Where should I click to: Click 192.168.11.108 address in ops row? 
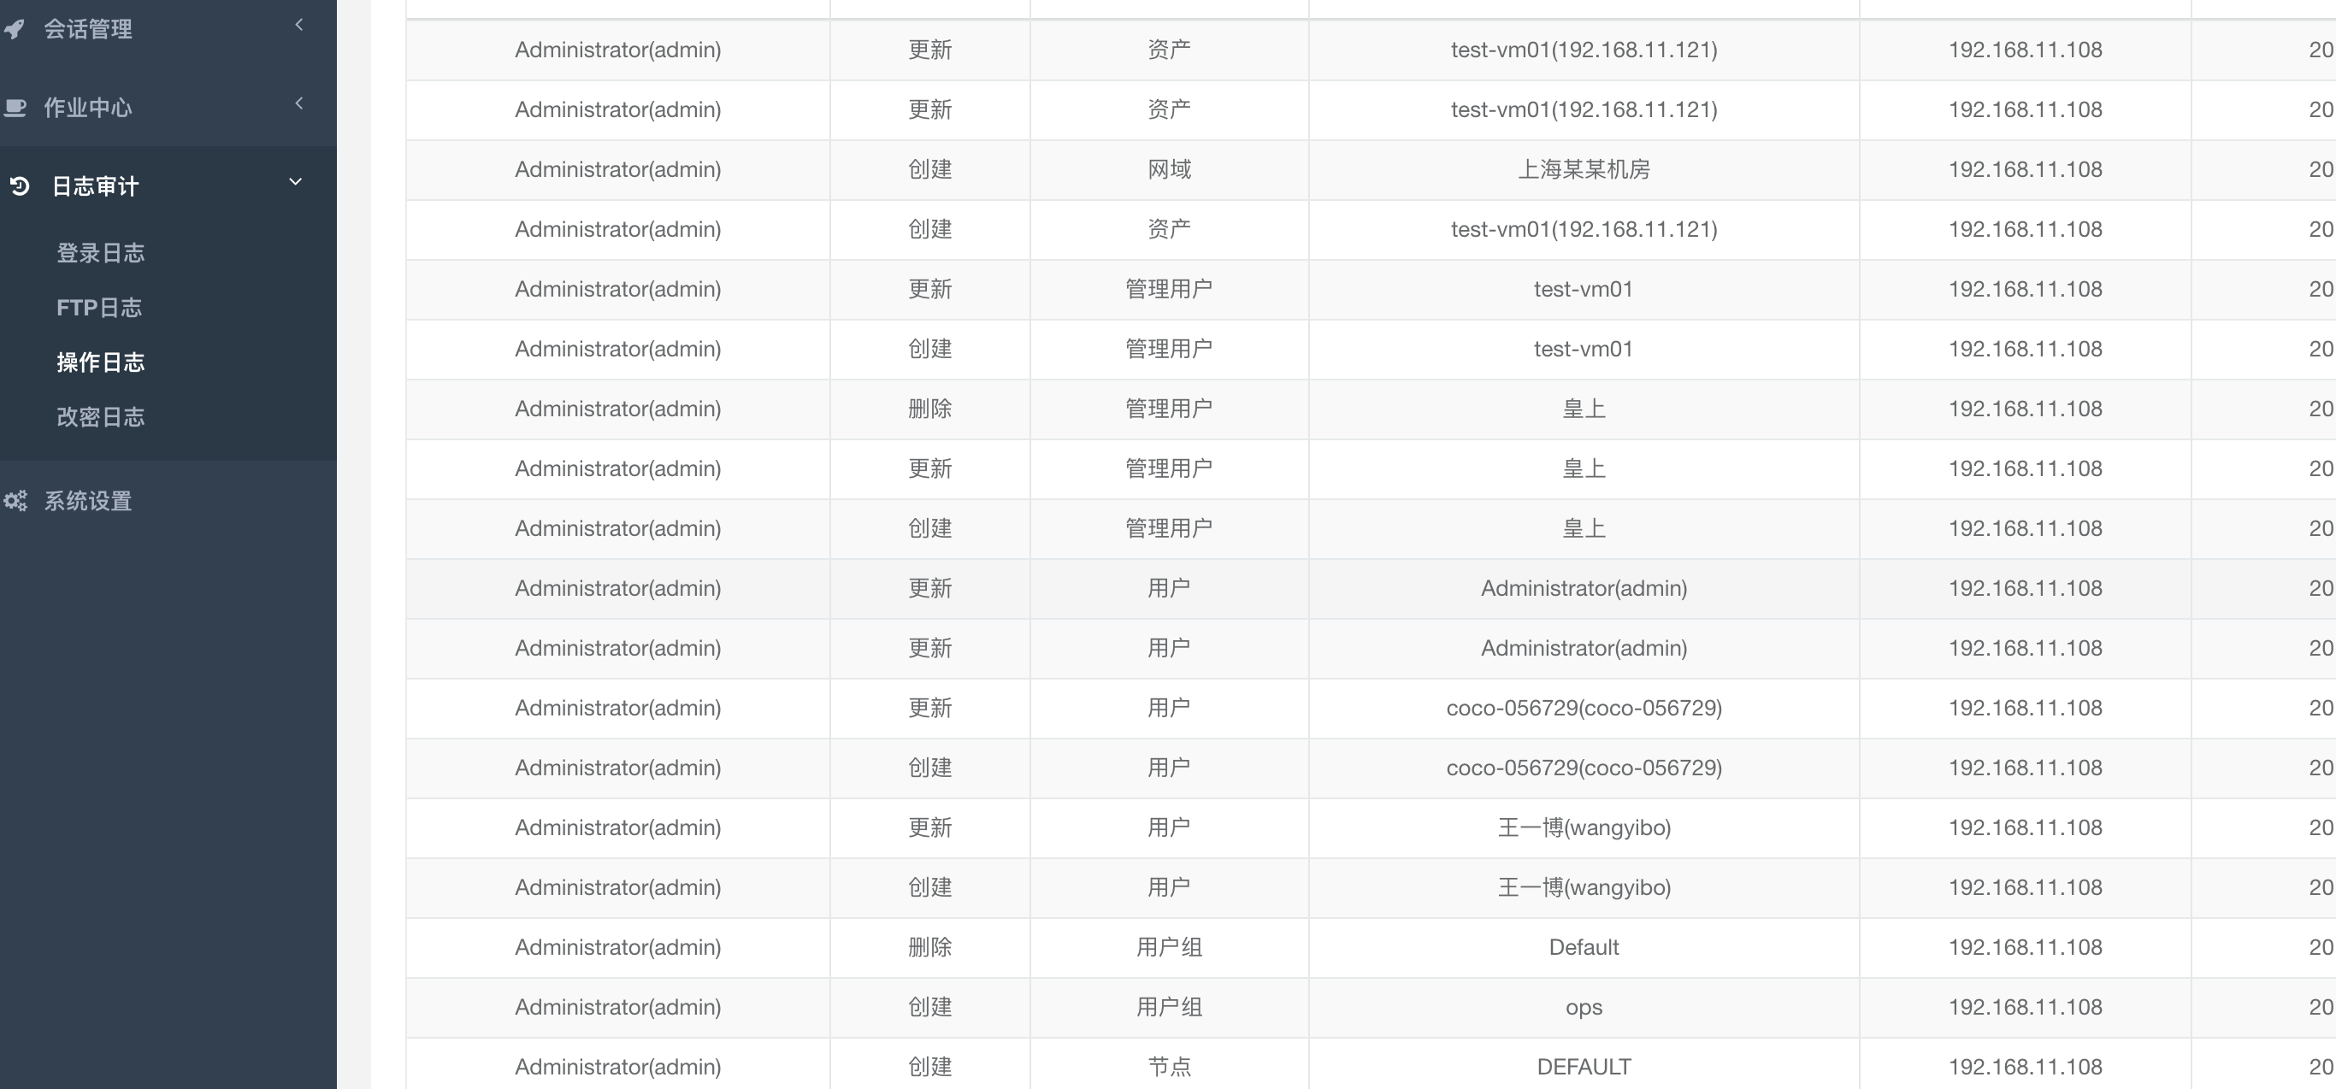2026,1008
